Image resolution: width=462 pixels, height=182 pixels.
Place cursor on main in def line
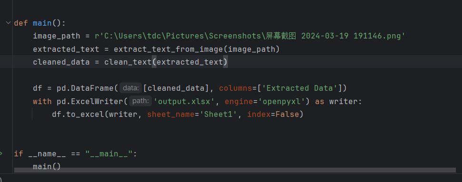[x=42, y=23]
